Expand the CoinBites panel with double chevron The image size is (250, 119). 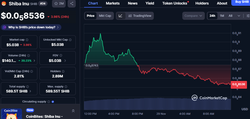click(73, 111)
